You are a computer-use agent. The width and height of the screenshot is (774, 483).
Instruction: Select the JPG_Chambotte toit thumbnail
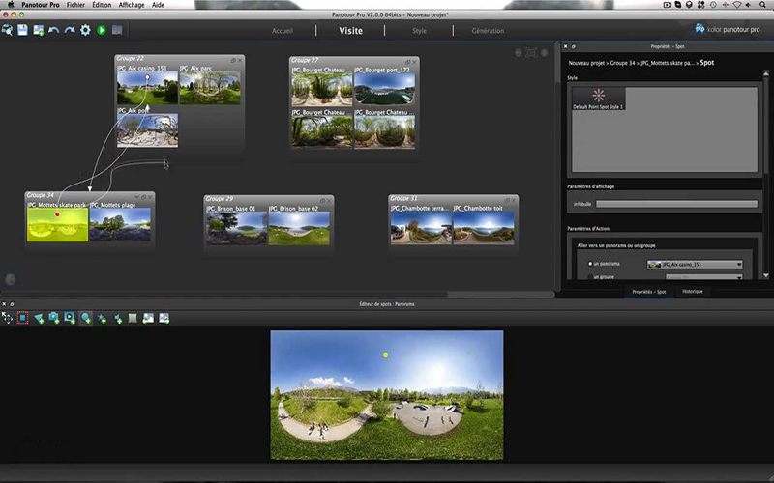click(484, 228)
